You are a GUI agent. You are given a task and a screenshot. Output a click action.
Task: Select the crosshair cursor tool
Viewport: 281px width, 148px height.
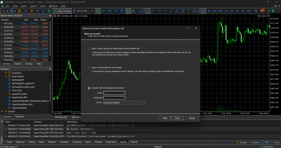point(153,11)
